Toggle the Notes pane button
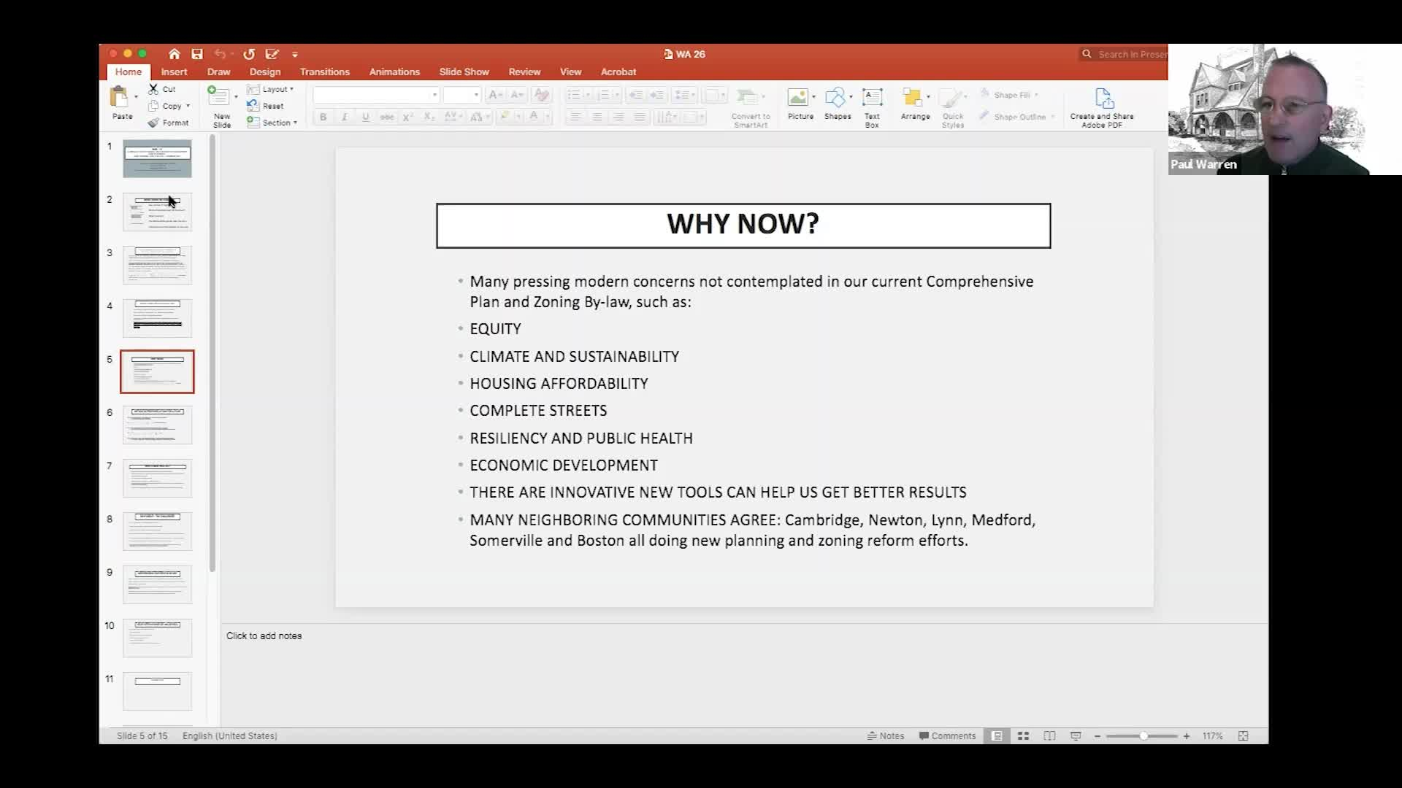 (x=886, y=736)
